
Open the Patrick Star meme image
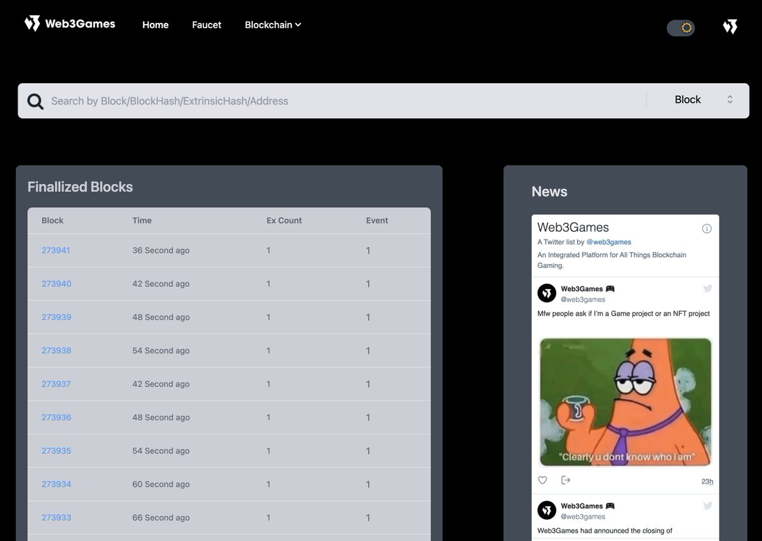(x=625, y=402)
